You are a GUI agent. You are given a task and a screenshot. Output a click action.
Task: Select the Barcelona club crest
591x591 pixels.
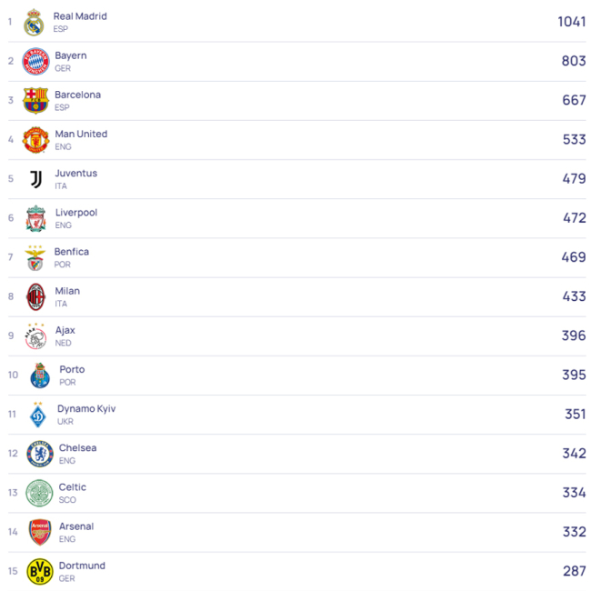(35, 101)
